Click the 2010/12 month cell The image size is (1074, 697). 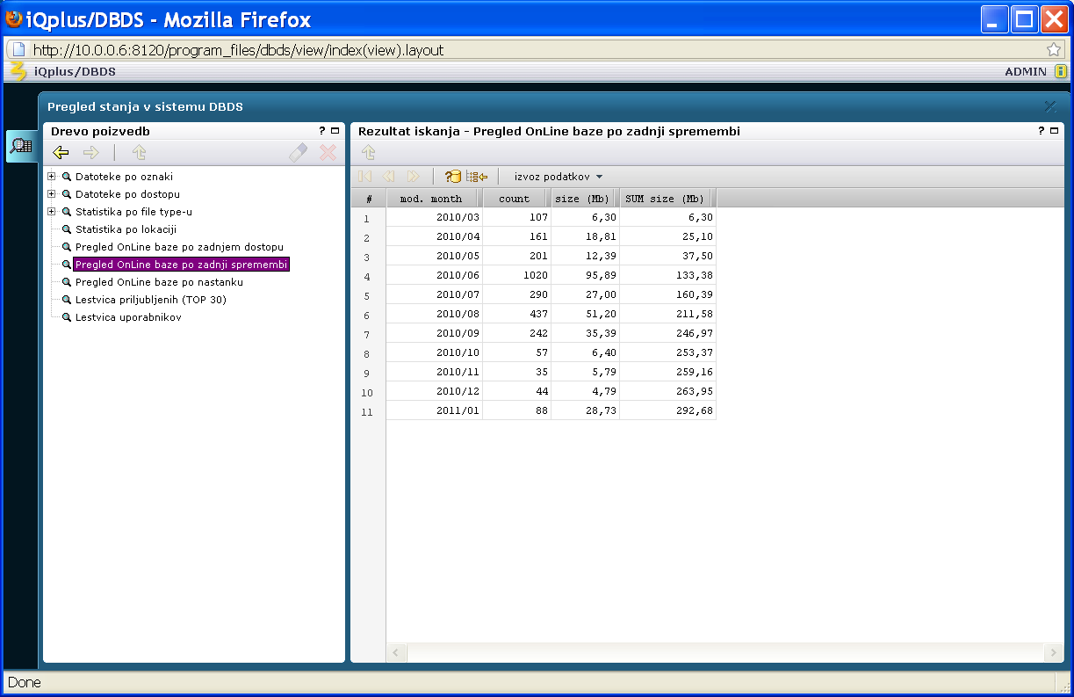click(x=434, y=391)
